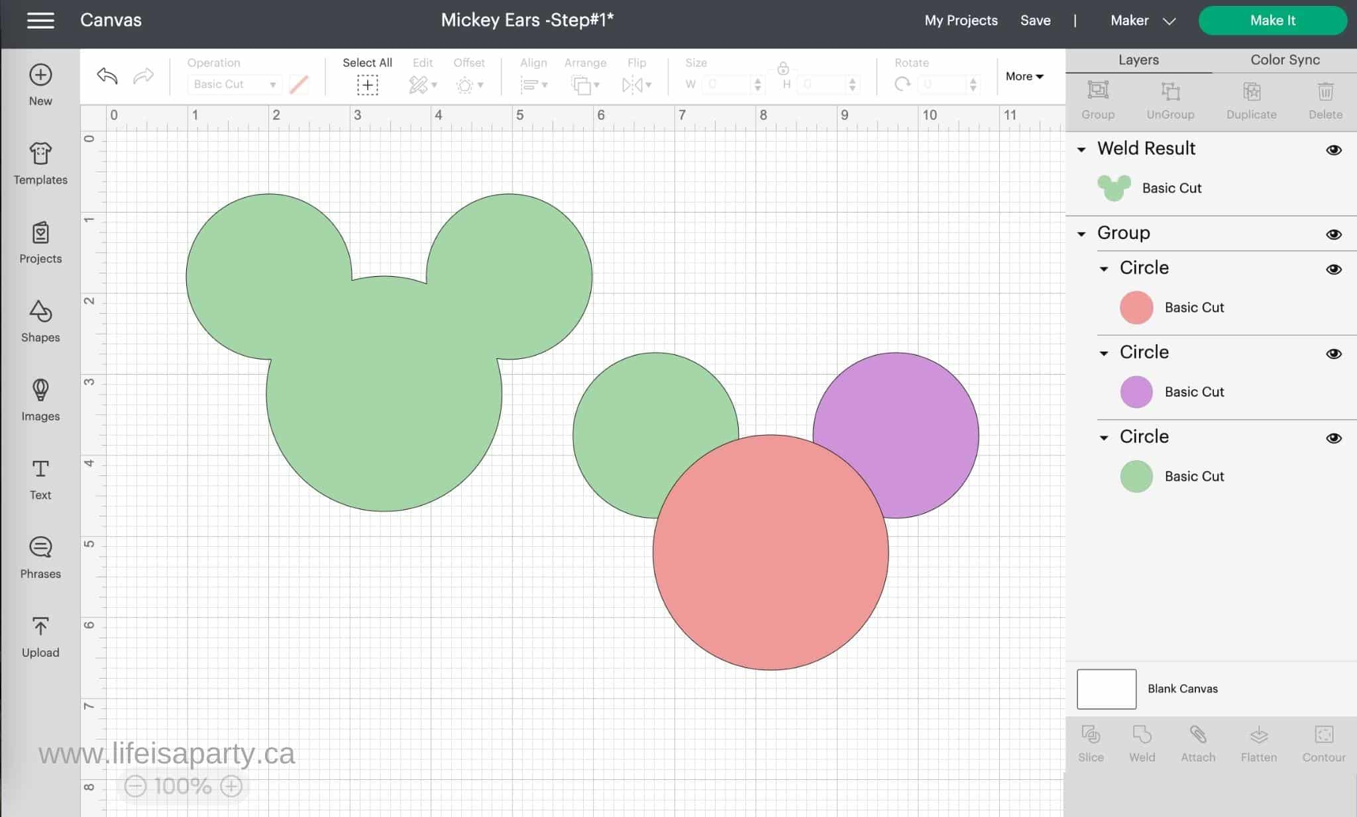Open the Offset dropdown
Screen dimensions: 1357x817
pyautogui.click(x=469, y=85)
